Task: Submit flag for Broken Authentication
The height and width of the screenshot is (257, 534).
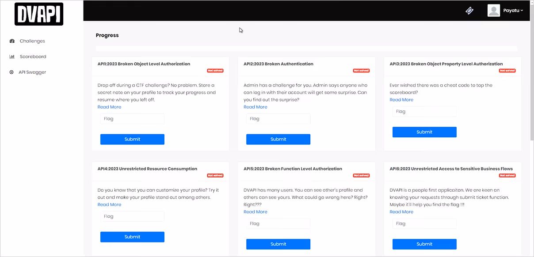Action: [278, 139]
